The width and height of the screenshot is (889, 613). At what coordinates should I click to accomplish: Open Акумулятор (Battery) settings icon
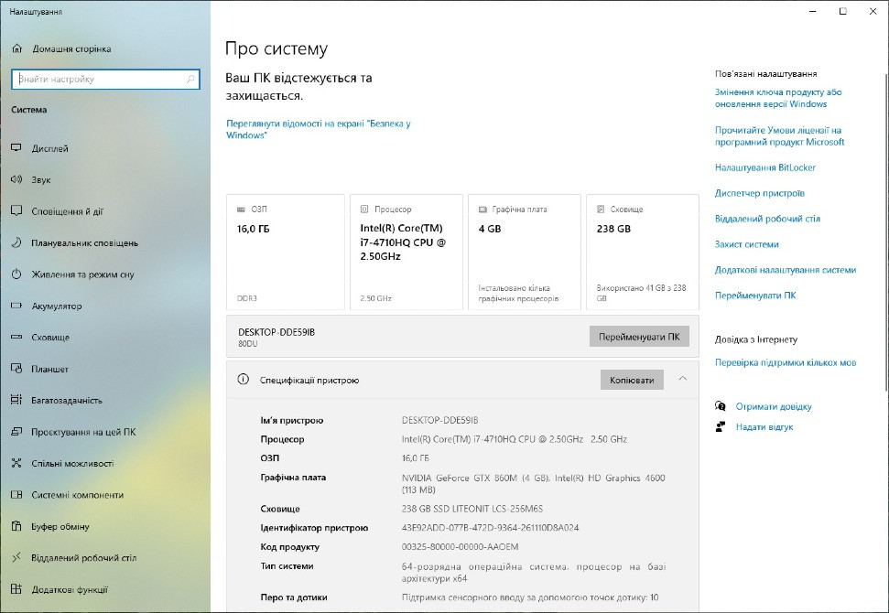point(18,306)
